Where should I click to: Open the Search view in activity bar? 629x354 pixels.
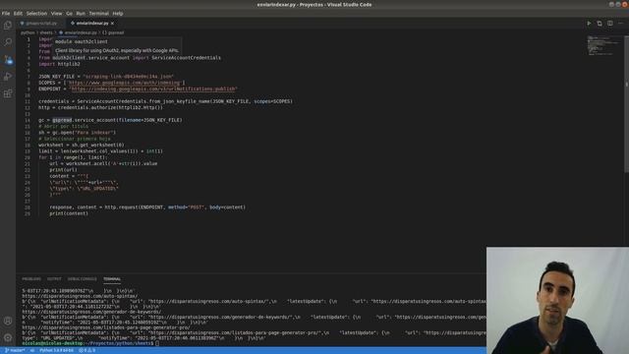8,41
